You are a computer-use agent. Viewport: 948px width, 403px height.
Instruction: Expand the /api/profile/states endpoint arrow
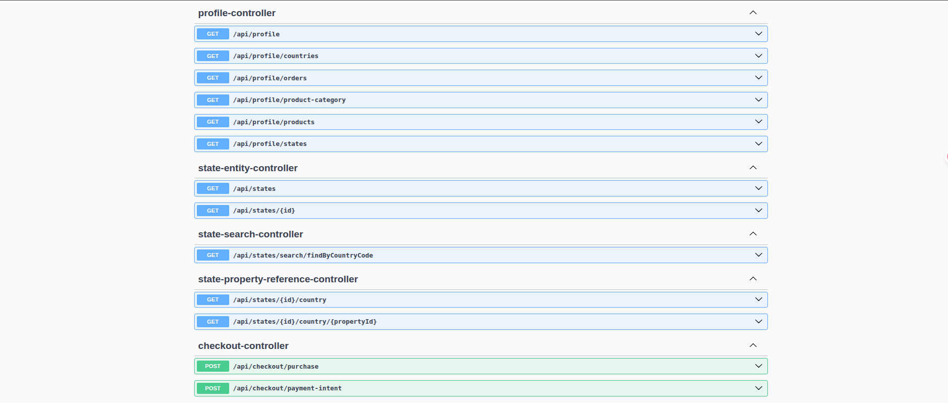click(x=758, y=144)
